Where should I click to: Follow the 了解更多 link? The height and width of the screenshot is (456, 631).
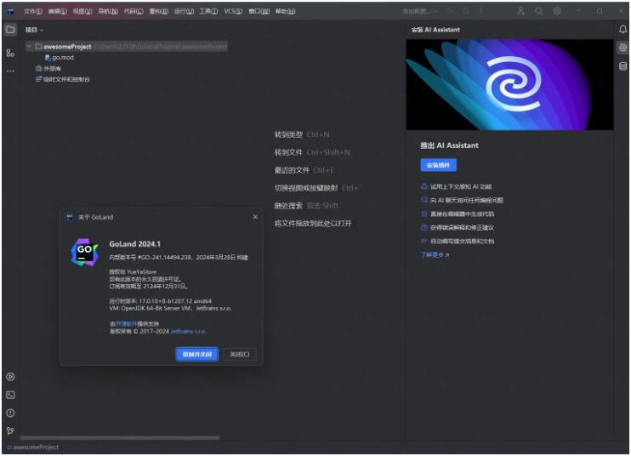435,254
